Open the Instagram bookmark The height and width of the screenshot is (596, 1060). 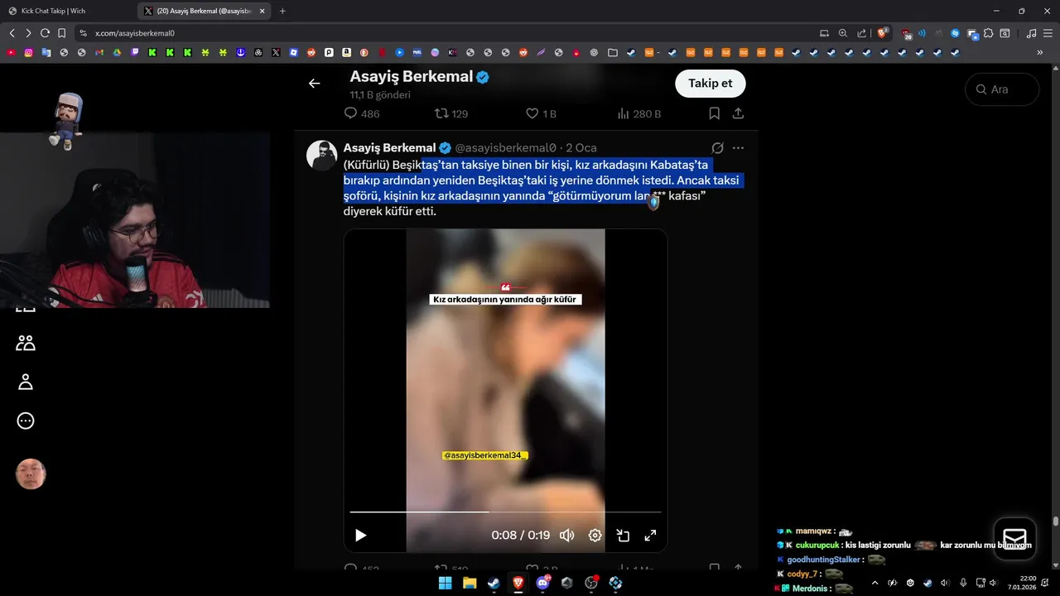[x=28, y=52]
